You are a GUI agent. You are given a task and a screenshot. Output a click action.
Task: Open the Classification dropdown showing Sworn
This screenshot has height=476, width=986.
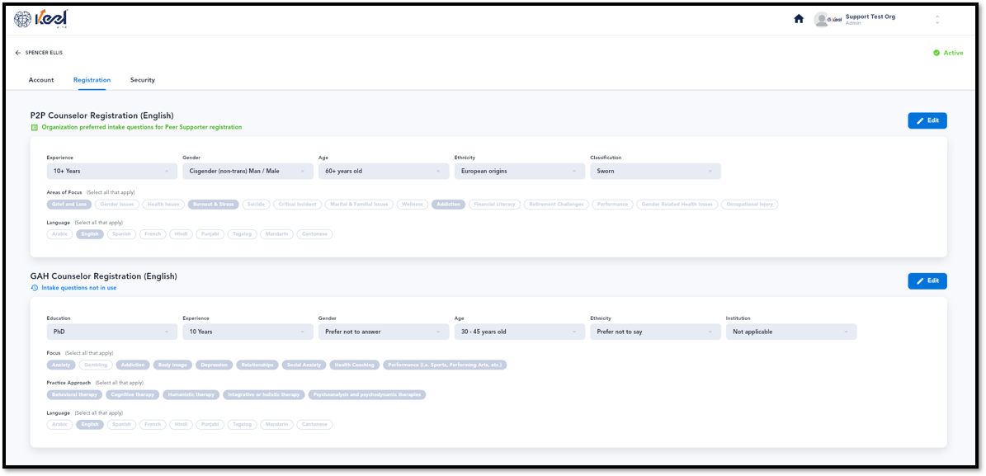(x=655, y=171)
